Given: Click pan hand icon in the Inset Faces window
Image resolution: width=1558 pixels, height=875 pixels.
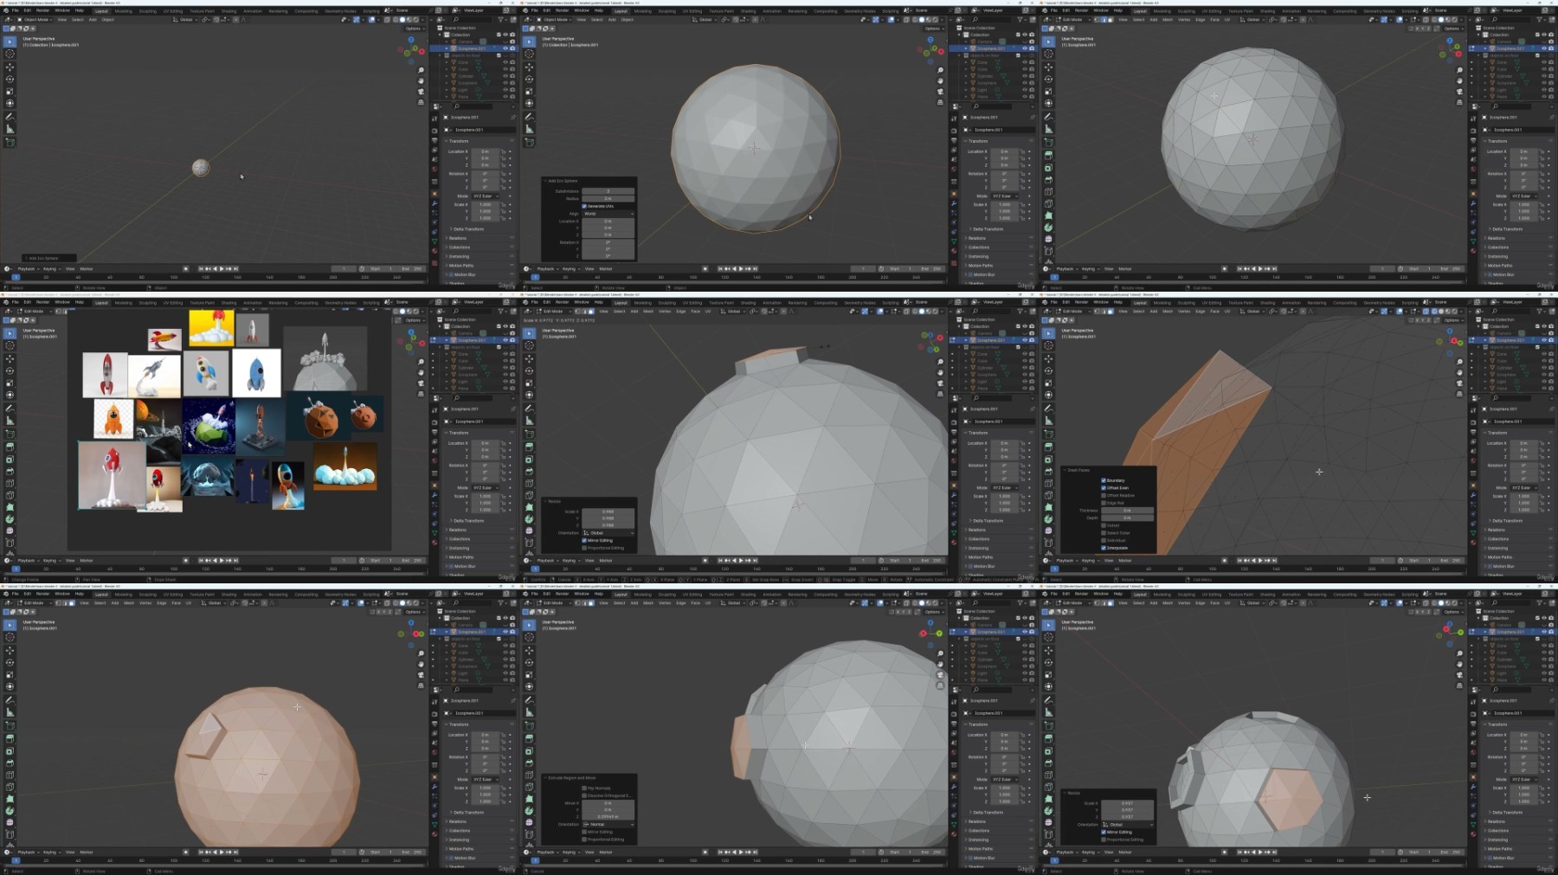Looking at the screenshot, I should point(1459,372).
